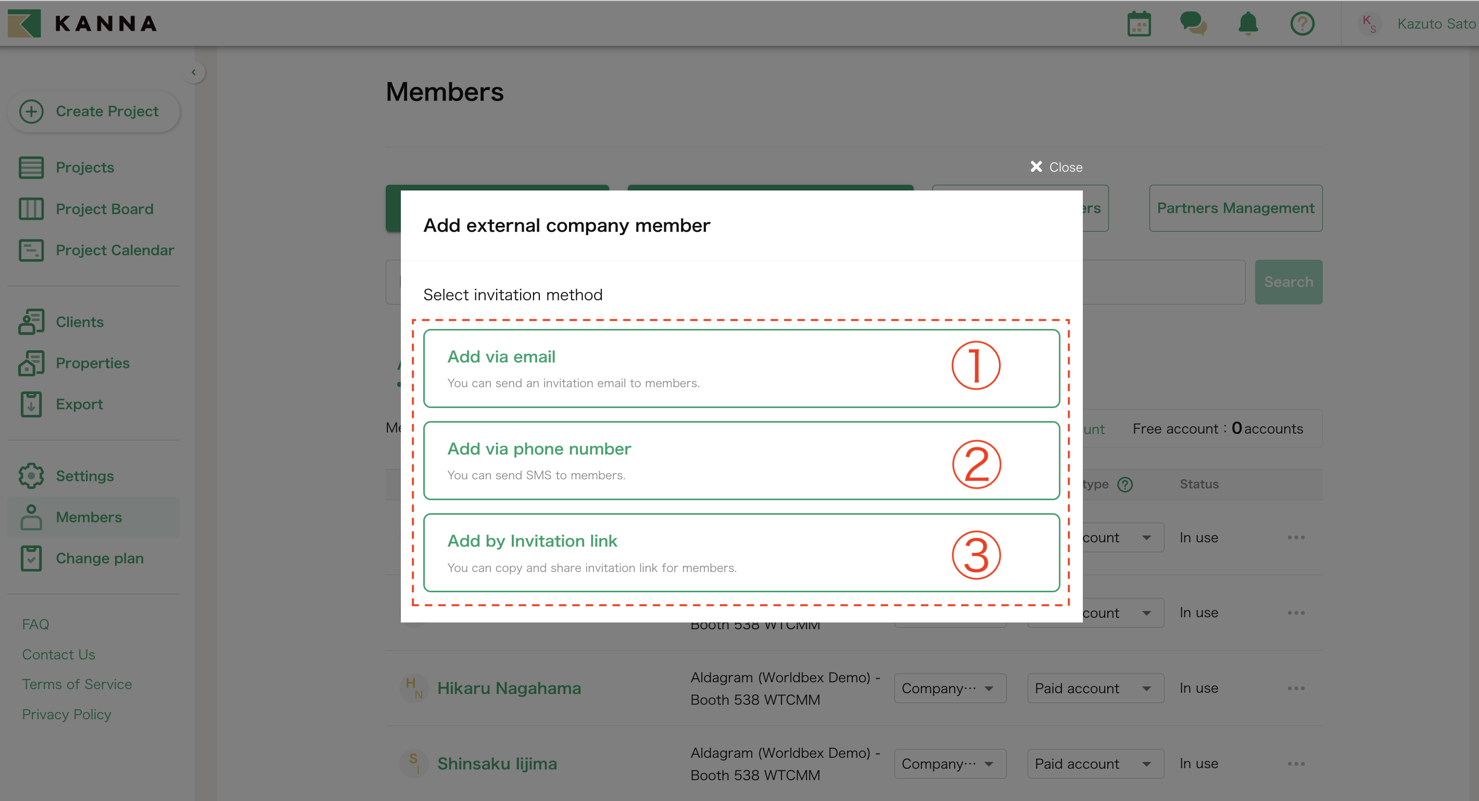
Task: Click the KANNA logo
Action: tap(83, 23)
